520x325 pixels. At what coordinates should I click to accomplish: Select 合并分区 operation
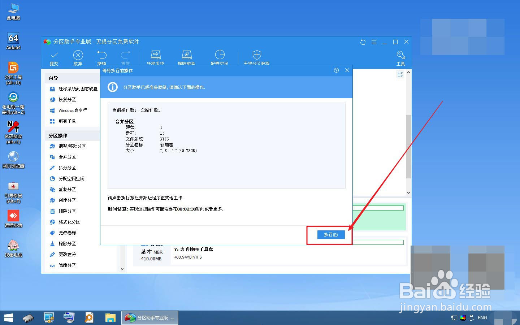click(62, 157)
